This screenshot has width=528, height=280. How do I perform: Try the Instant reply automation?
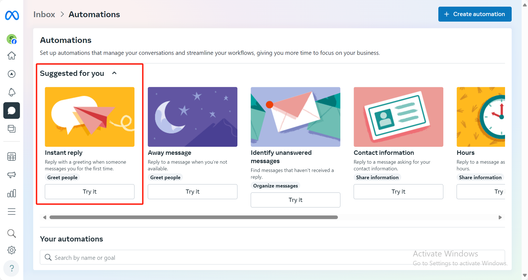[89, 191]
